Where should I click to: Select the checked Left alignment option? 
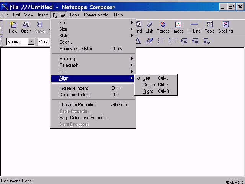156,78
